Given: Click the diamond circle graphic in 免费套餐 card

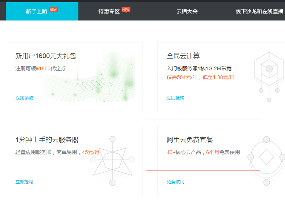Looking at the screenshot, I should tap(266, 161).
